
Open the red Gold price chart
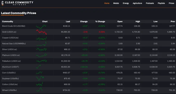(41, 32)
